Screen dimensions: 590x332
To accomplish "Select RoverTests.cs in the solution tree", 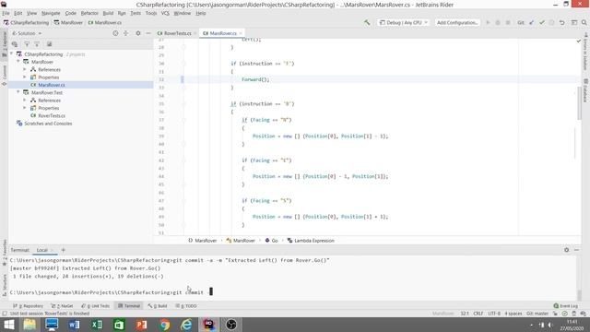I will point(52,116).
